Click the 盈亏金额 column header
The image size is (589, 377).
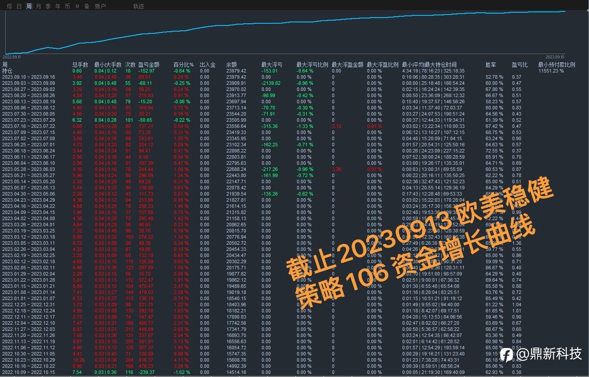tap(149, 65)
